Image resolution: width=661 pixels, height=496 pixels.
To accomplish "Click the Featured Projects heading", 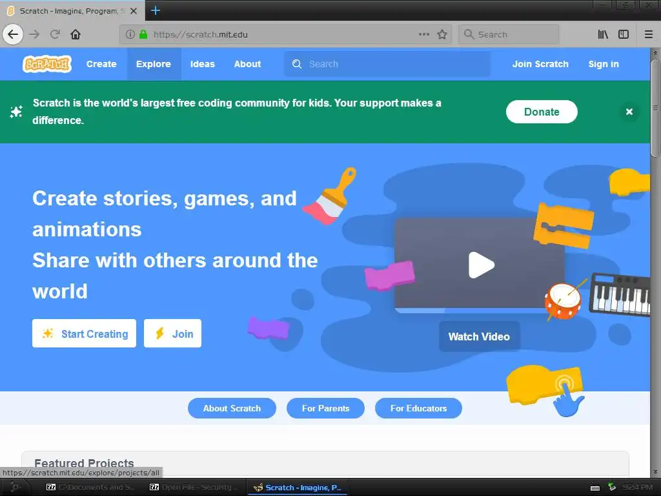I will click(x=84, y=463).
